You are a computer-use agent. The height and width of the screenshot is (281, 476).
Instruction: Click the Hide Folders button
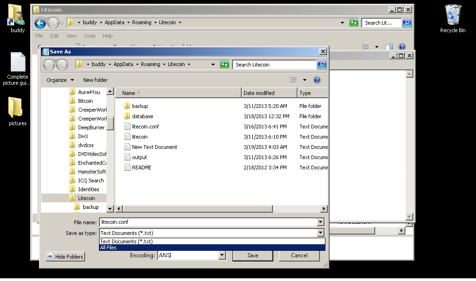(65, 257)
